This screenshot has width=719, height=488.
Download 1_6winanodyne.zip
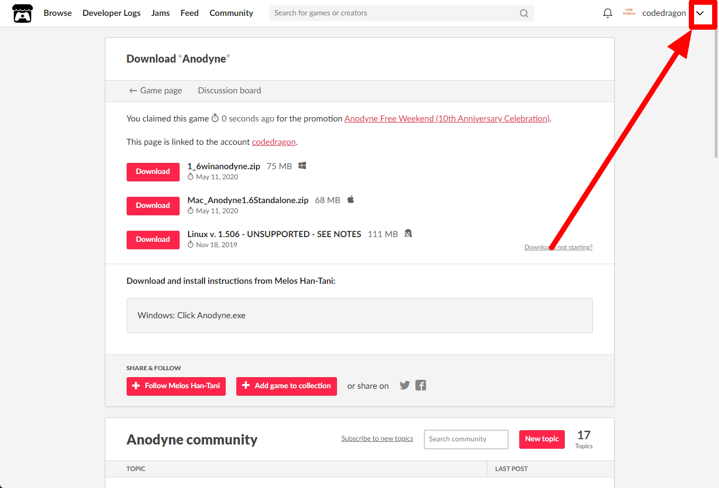click(153, 172)
